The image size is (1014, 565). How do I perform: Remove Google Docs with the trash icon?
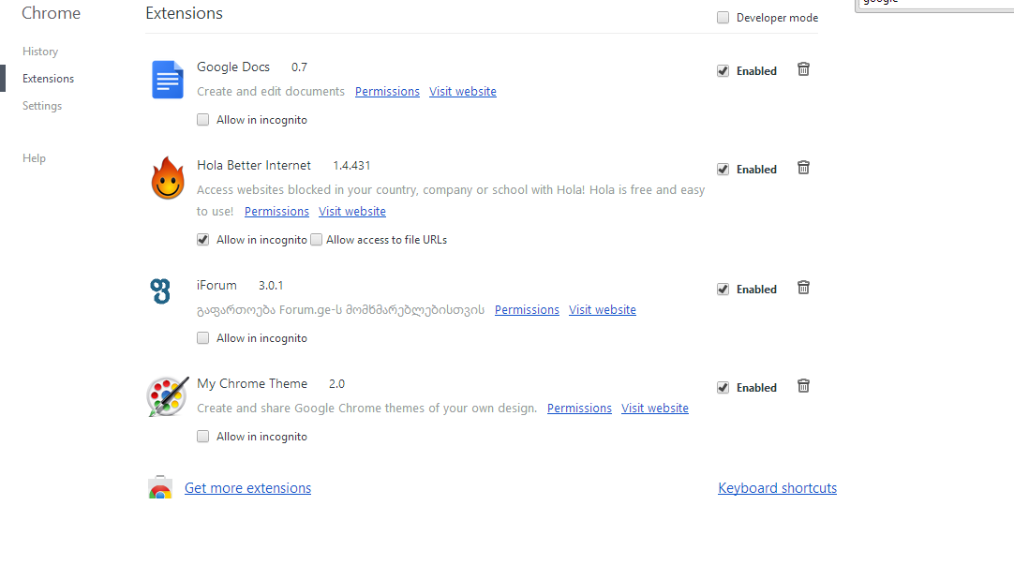click(803, 69)
